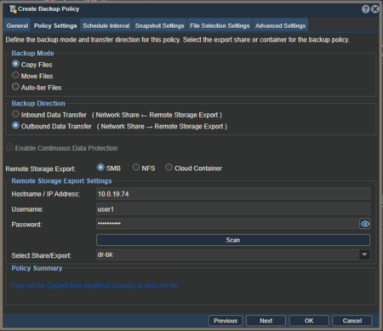Open the Advanced Settings tab
The width and height of the screenshot is (383, 331).
[x=280, y=26]
